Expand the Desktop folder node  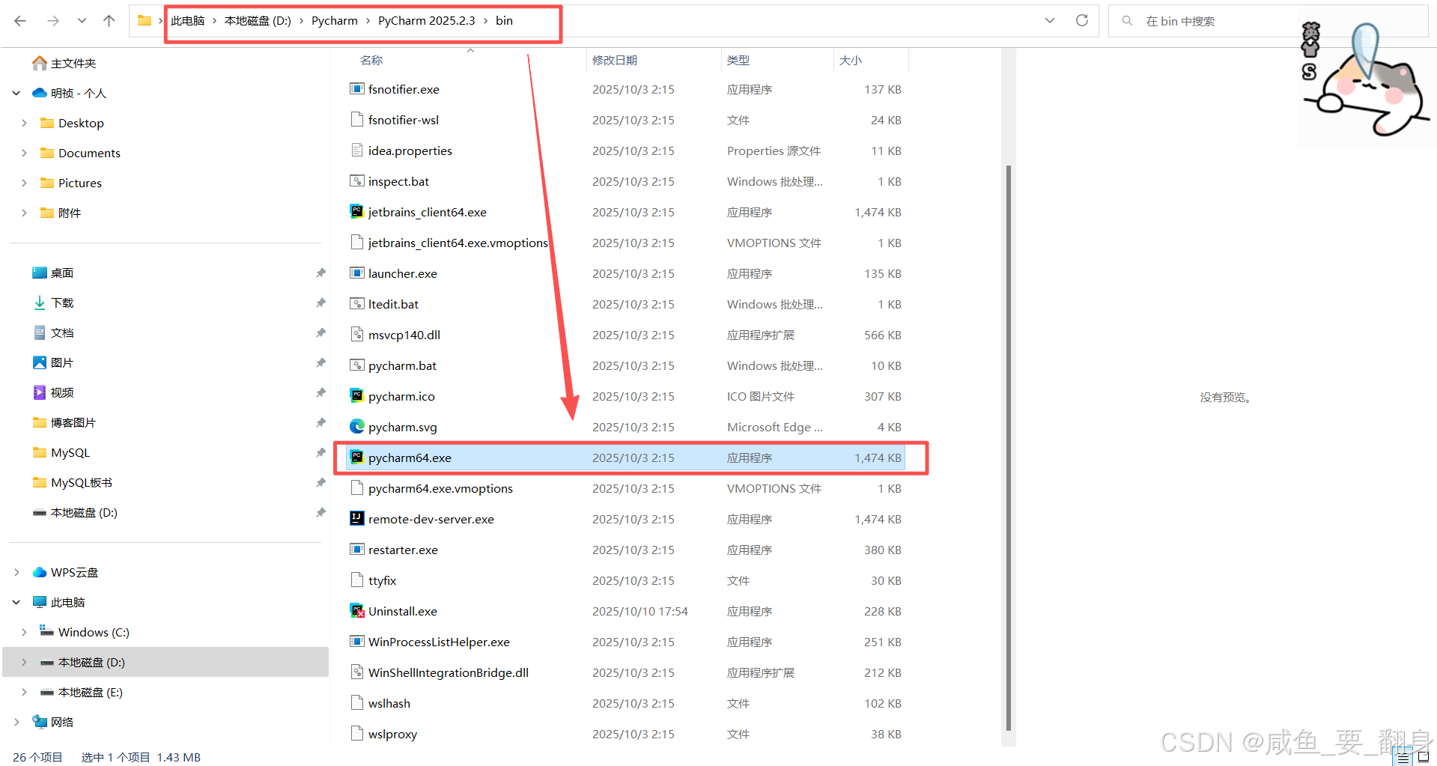24,123
